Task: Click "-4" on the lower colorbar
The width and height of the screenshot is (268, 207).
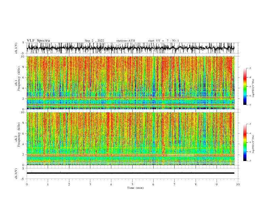Action: click(x=249, y=133)
